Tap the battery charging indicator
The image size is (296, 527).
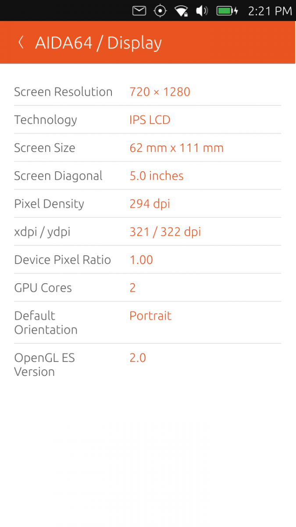coord(227,11)
